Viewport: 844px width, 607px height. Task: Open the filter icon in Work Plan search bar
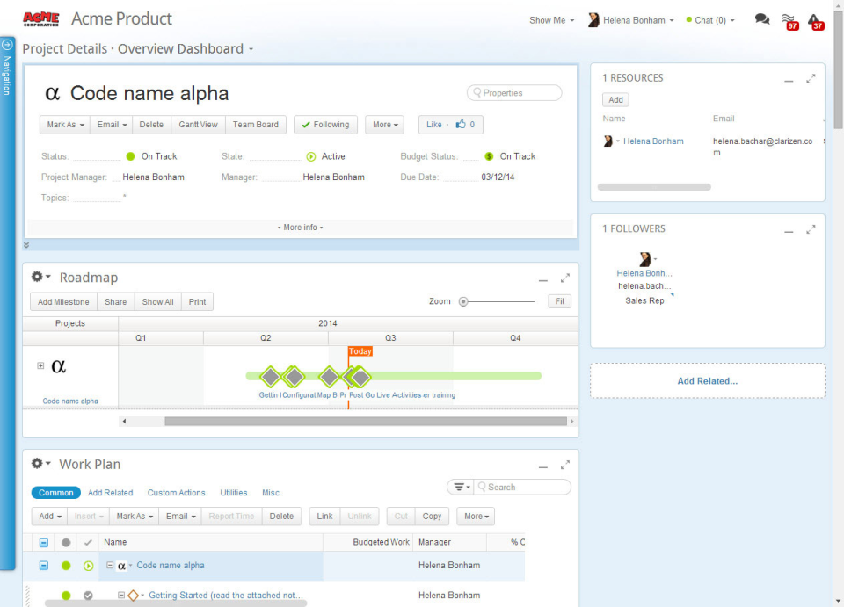tap(461, 487)
